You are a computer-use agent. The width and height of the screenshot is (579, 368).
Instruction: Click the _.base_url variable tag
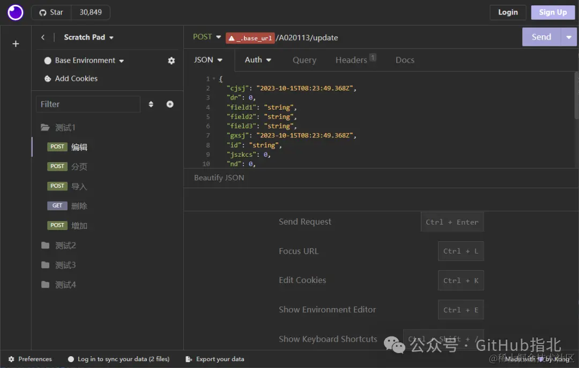click(250, 38)
